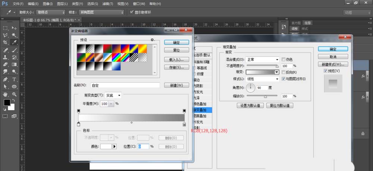The width and height of the screenshot is (373, 171).
Task: Check the 纹理 style option
Action: (195, 74)
